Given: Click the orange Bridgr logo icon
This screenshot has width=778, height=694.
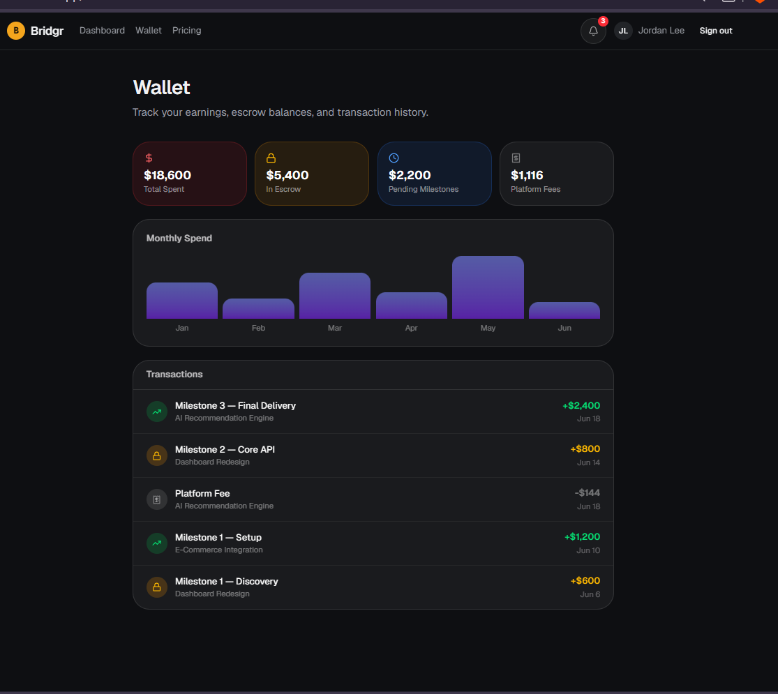Looking at the screenshot, I should pos(16,31).
